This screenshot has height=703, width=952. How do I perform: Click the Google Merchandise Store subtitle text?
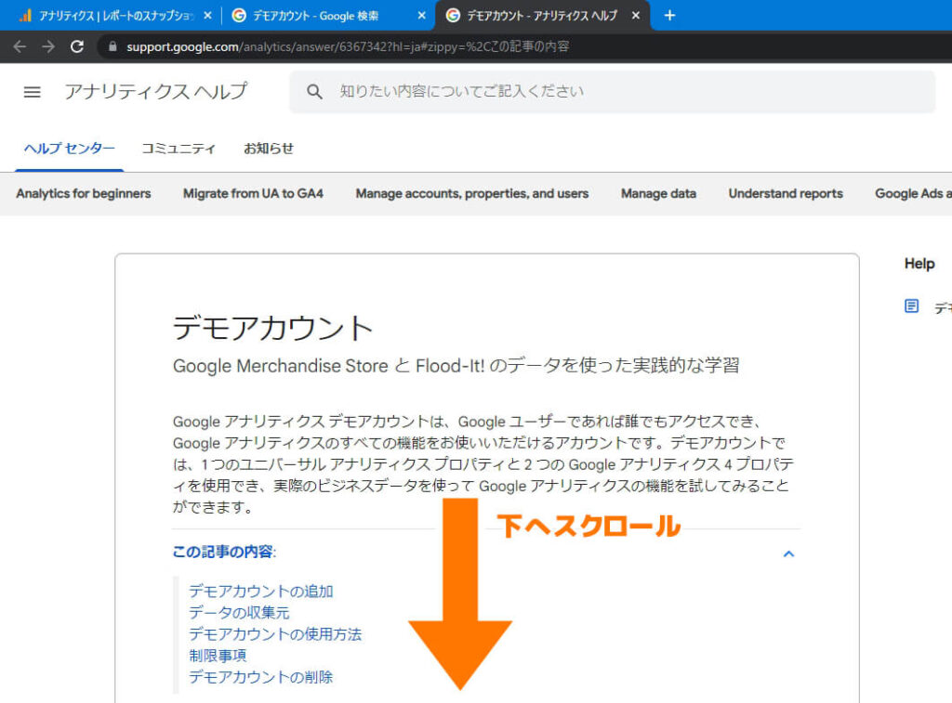[456, 366]
